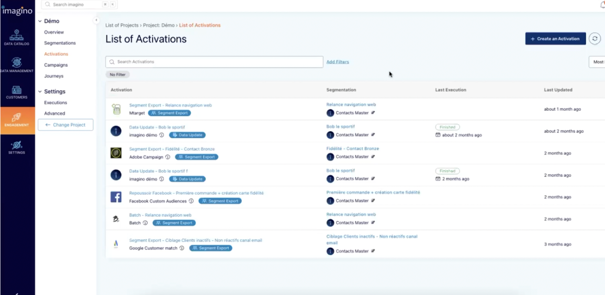Open the Campaigns page

tap(56, 65)
